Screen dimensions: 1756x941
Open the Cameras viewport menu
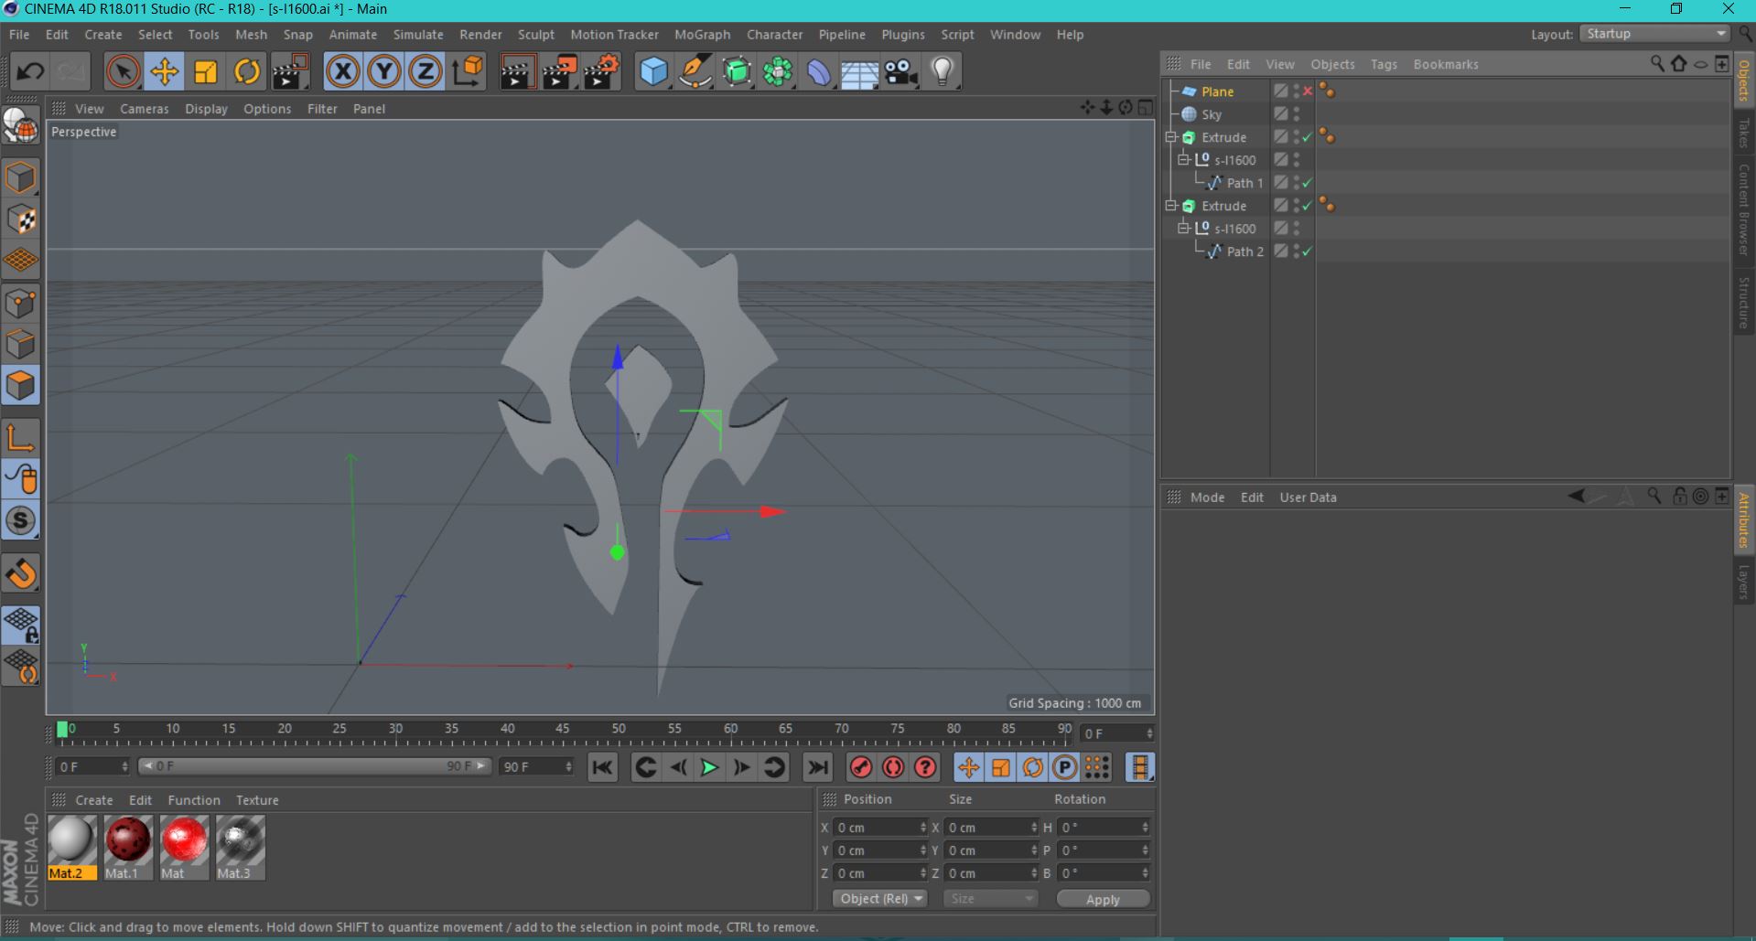(x=144, y=109)
